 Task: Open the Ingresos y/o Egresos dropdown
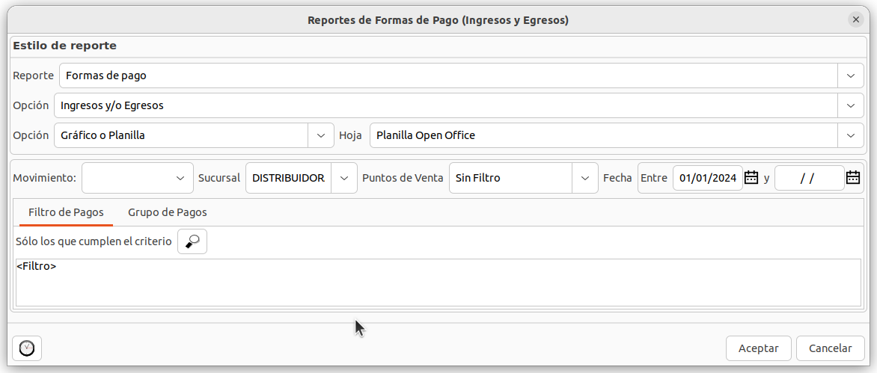(850, 105)
